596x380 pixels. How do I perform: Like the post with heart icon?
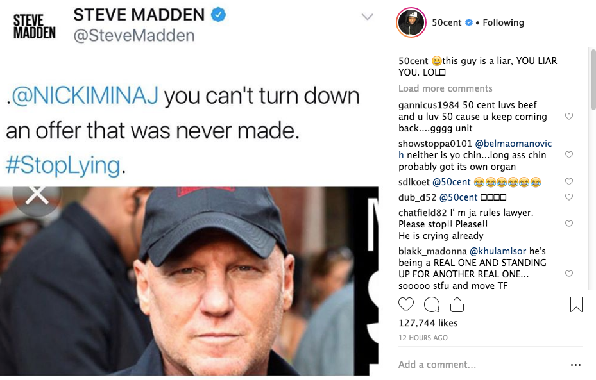click(405, 304)
